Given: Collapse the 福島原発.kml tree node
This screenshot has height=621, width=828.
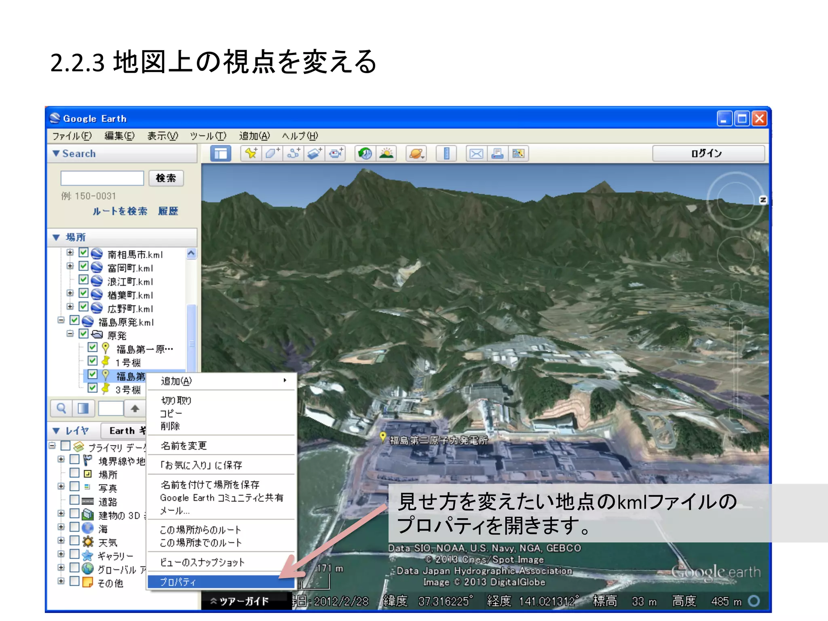Looking at the screenshot, I should pyautogui.click(x=61, y=320).
